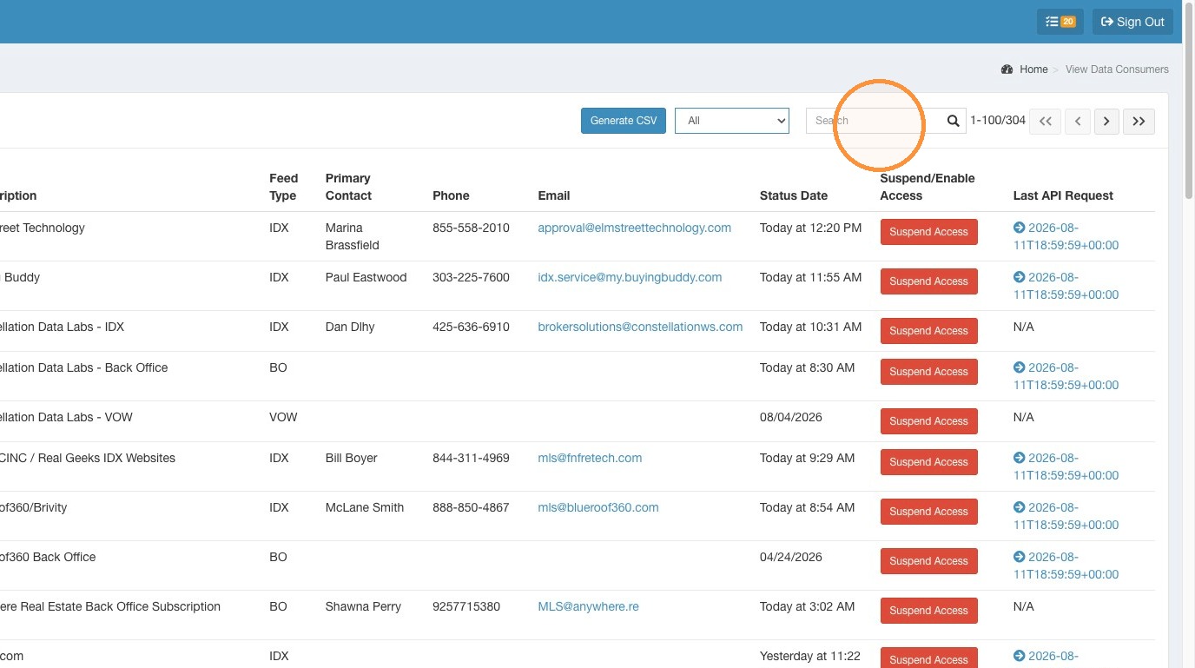The image size is (1195, 668).
Task: Email approval@elmstreettechnology.com
Action: (634, 228)
